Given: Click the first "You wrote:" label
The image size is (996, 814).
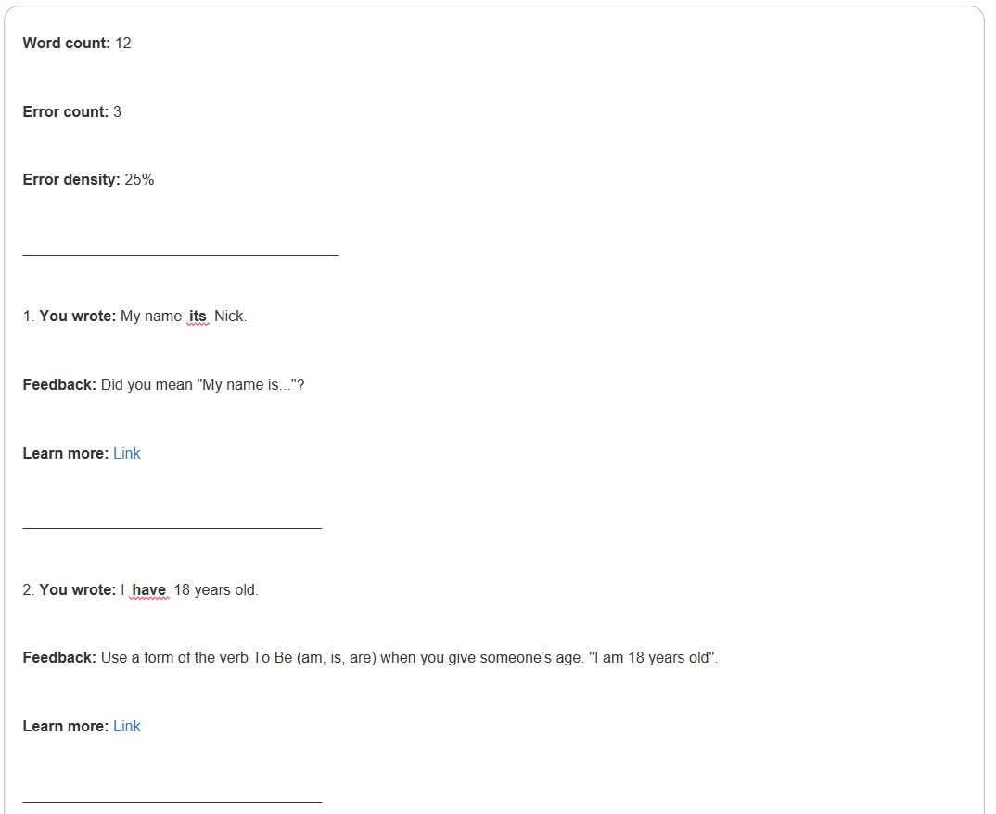Looking at the screenshot, I should (x=78, y=317).
